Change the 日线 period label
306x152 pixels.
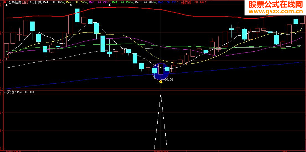coord(25,2)
